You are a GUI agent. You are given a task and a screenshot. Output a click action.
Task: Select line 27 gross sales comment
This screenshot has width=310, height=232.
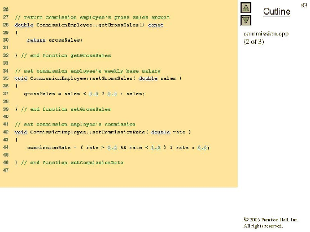[x=92, y=17]
